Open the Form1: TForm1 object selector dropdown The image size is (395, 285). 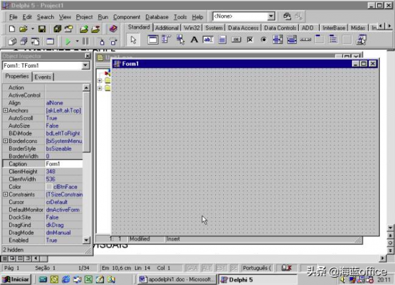click(85, 66)
